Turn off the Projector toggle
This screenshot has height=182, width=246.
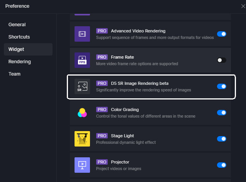(x=222, y=165)
